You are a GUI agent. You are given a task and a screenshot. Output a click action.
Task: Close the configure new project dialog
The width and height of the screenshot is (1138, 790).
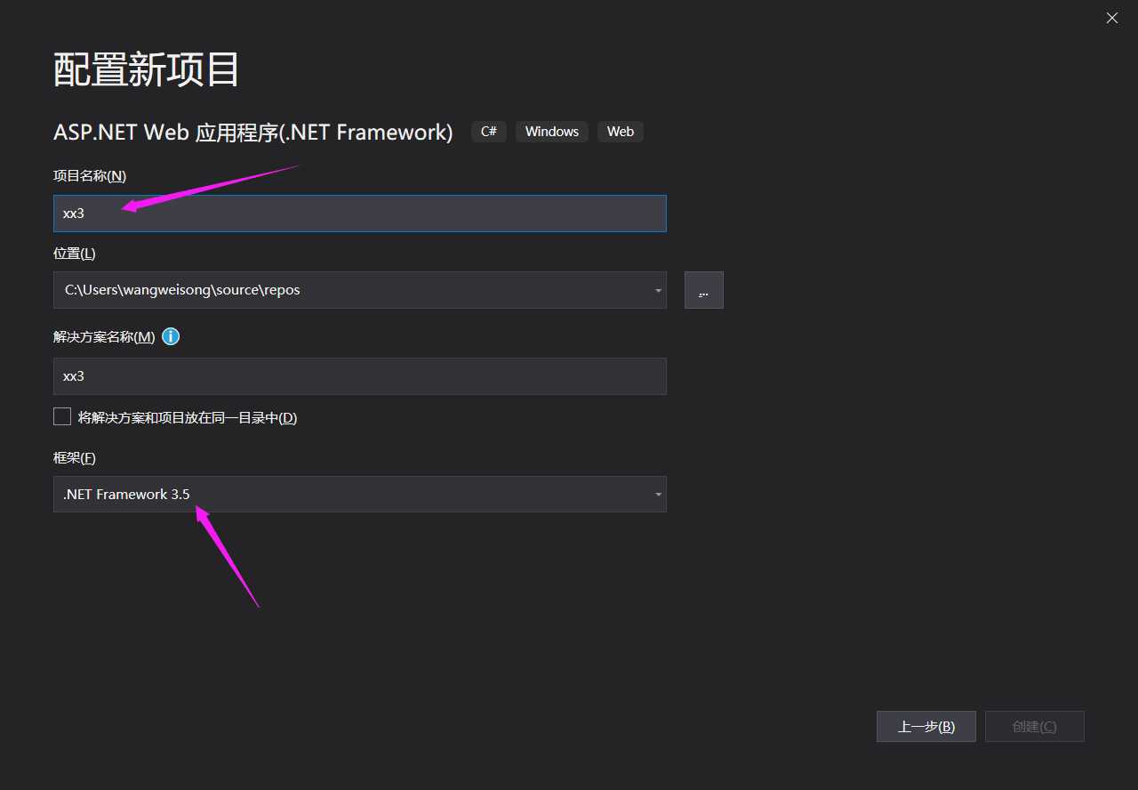click(x=1112, y=18)
